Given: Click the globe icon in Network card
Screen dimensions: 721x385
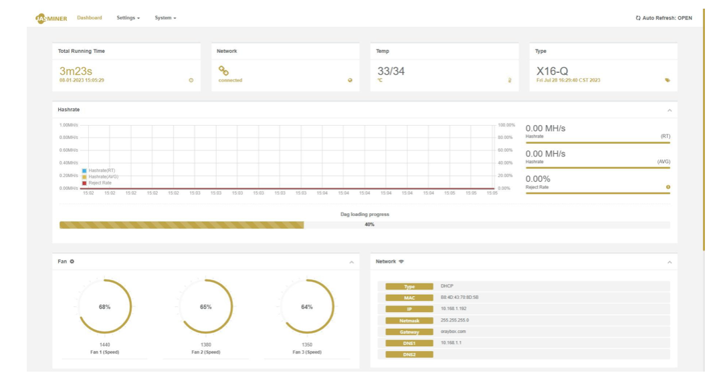Looking at the screenshot, I should [350, 80].
